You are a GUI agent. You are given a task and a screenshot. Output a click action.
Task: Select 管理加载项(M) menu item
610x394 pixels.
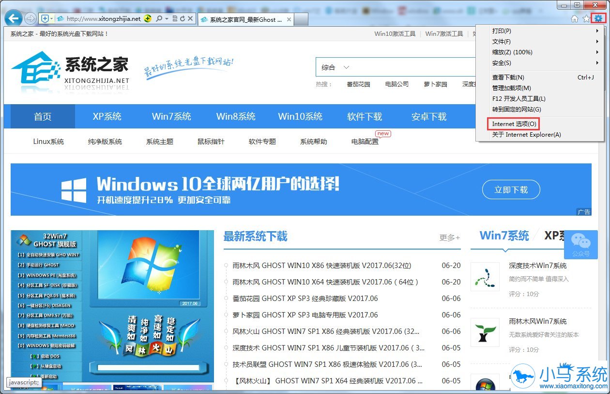540,88
